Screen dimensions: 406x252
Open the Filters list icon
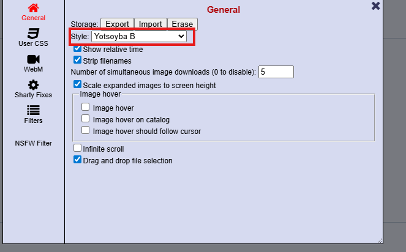click(x=33, y=110)
